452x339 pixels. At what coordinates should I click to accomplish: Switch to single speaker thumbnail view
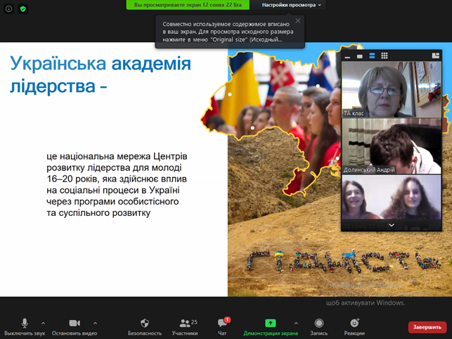tap(360, 56)
